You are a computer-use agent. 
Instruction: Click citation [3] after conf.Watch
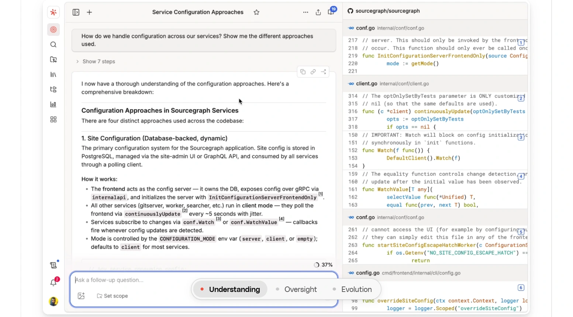click(218, 219)
